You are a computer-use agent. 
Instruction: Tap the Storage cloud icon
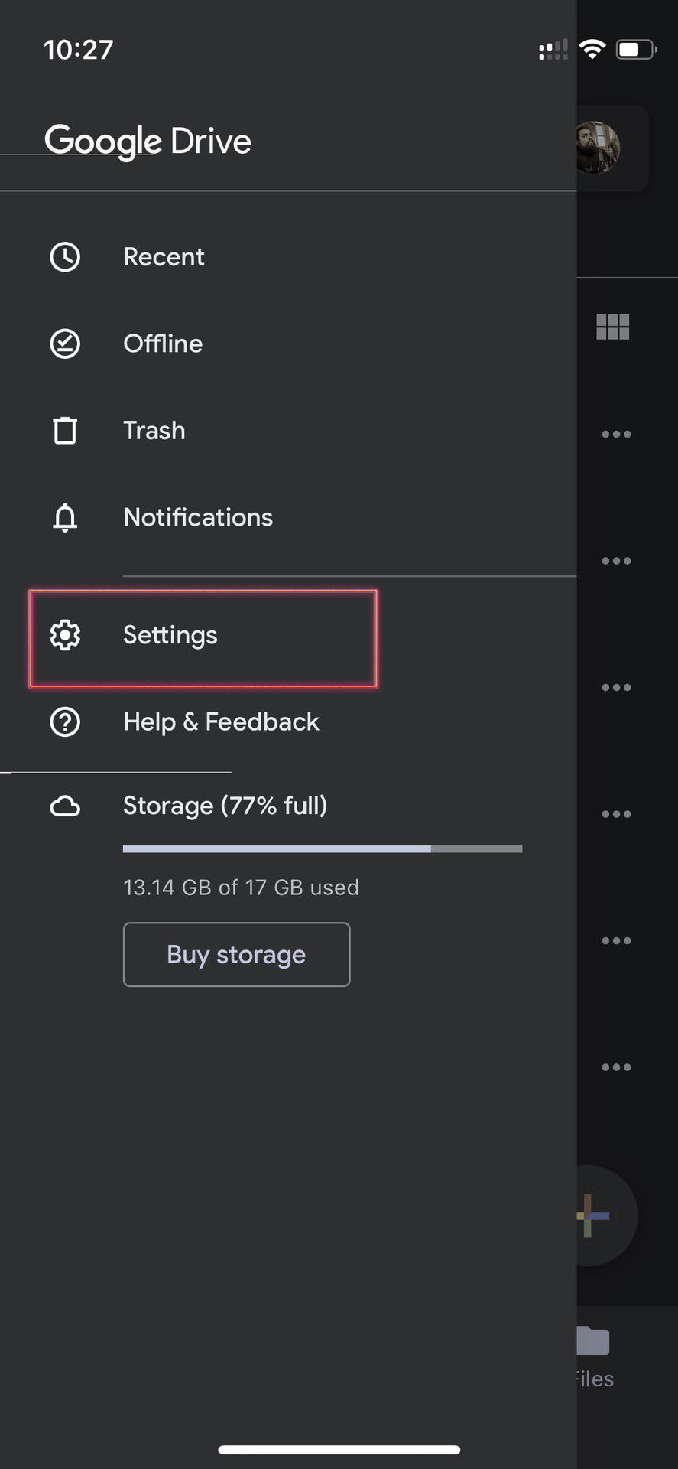pyautogui.click(x=65, y=806)
